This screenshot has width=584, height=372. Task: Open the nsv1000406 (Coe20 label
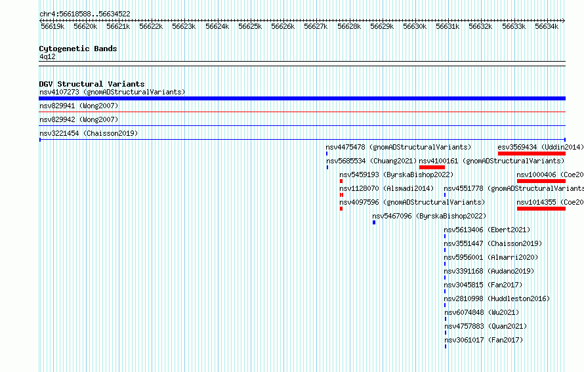(550, 175)
